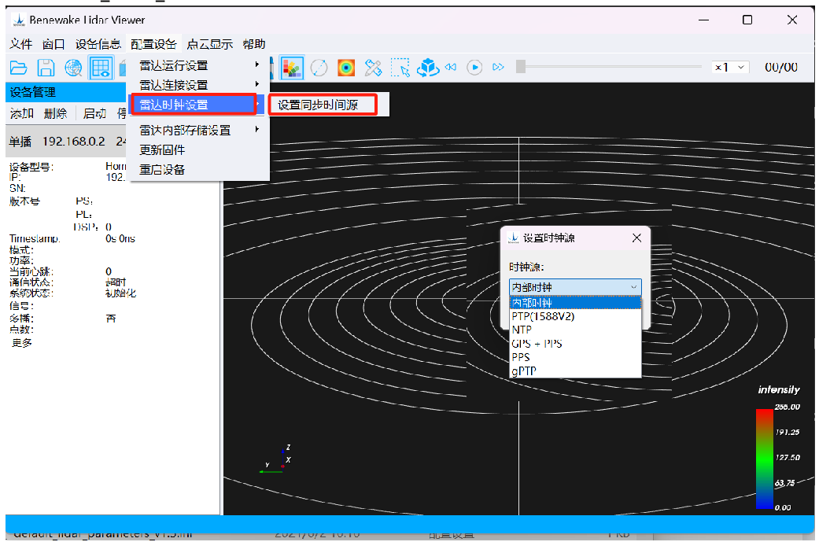Click the rewind playback button
Screen dimensions: 830x553
coord(451,67)
